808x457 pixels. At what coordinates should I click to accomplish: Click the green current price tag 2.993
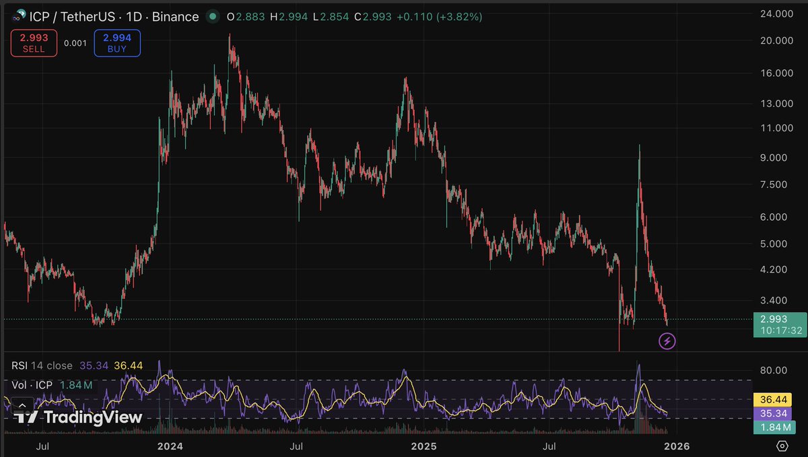pos(780,324)
